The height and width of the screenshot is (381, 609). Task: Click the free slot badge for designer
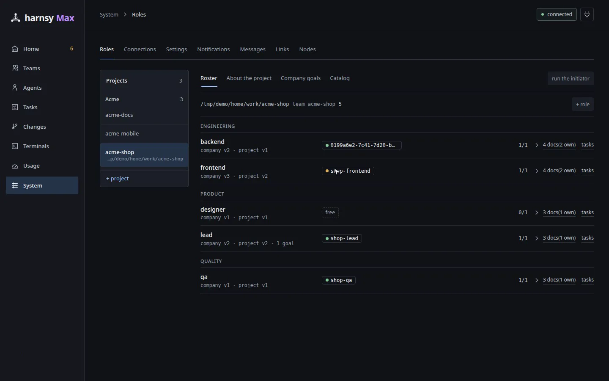[330, 213]
